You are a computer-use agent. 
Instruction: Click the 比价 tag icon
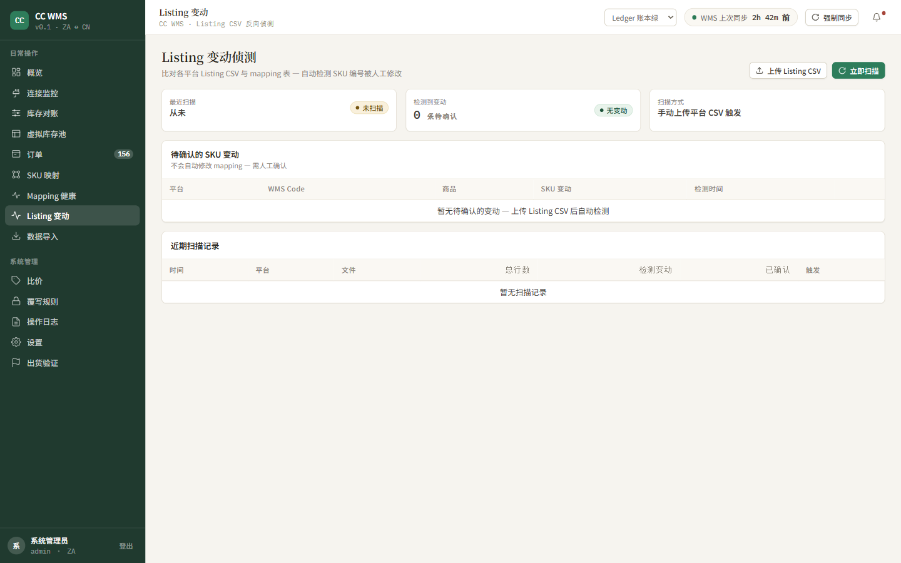[x=16, y=281]
